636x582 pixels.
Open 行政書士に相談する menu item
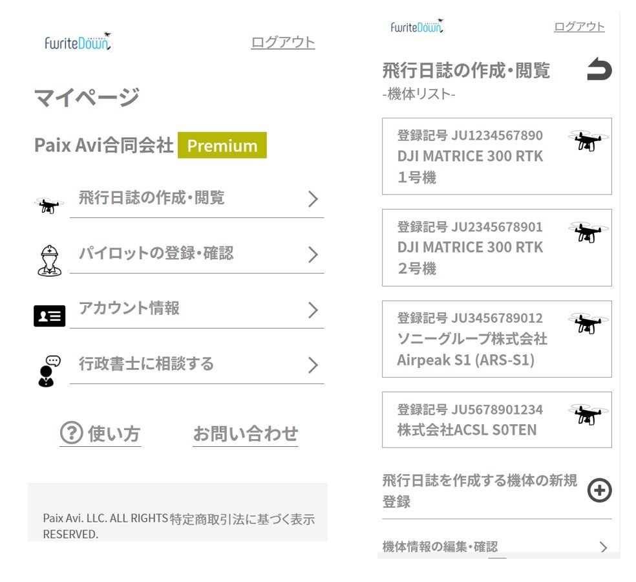click(x=196, y=365)
